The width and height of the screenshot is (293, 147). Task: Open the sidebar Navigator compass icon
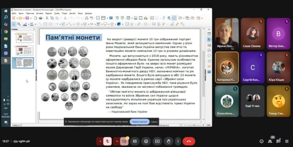(x=209, y=50)
